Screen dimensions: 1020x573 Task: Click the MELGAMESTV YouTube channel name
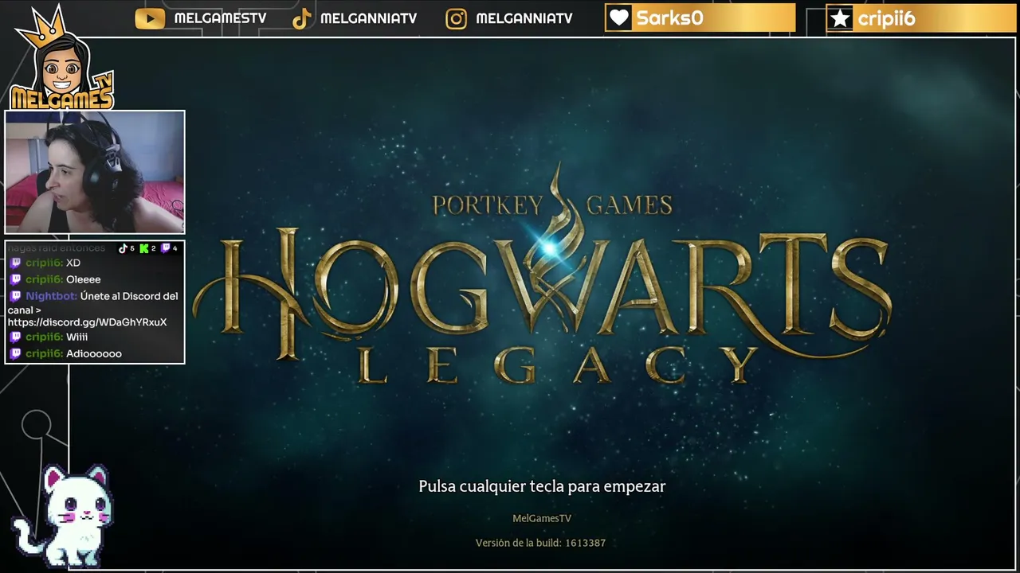point(220,18)
